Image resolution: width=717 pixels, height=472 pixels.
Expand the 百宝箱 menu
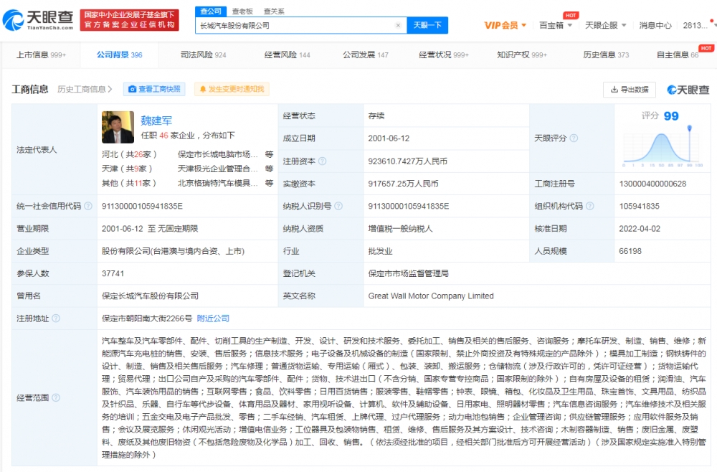click(556, 25)
